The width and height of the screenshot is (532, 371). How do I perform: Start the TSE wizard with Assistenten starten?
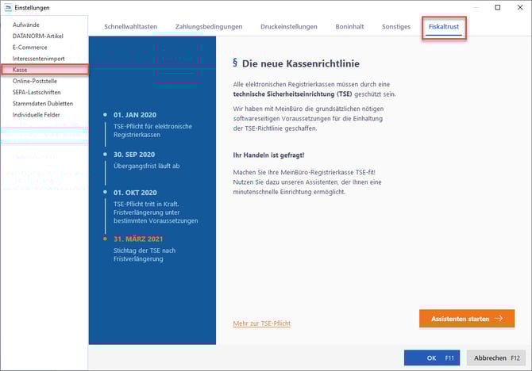coord(466,319)
